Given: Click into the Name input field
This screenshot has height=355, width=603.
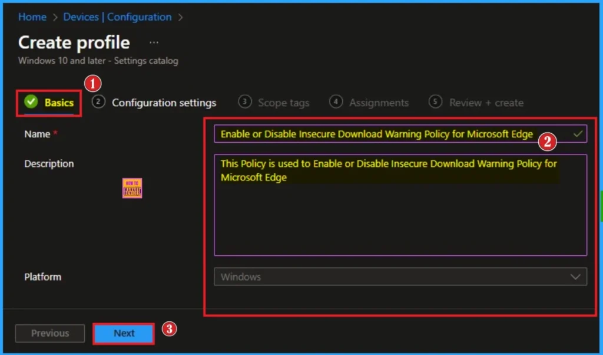Looking at the screenshot, I should [x=400, y=134].
